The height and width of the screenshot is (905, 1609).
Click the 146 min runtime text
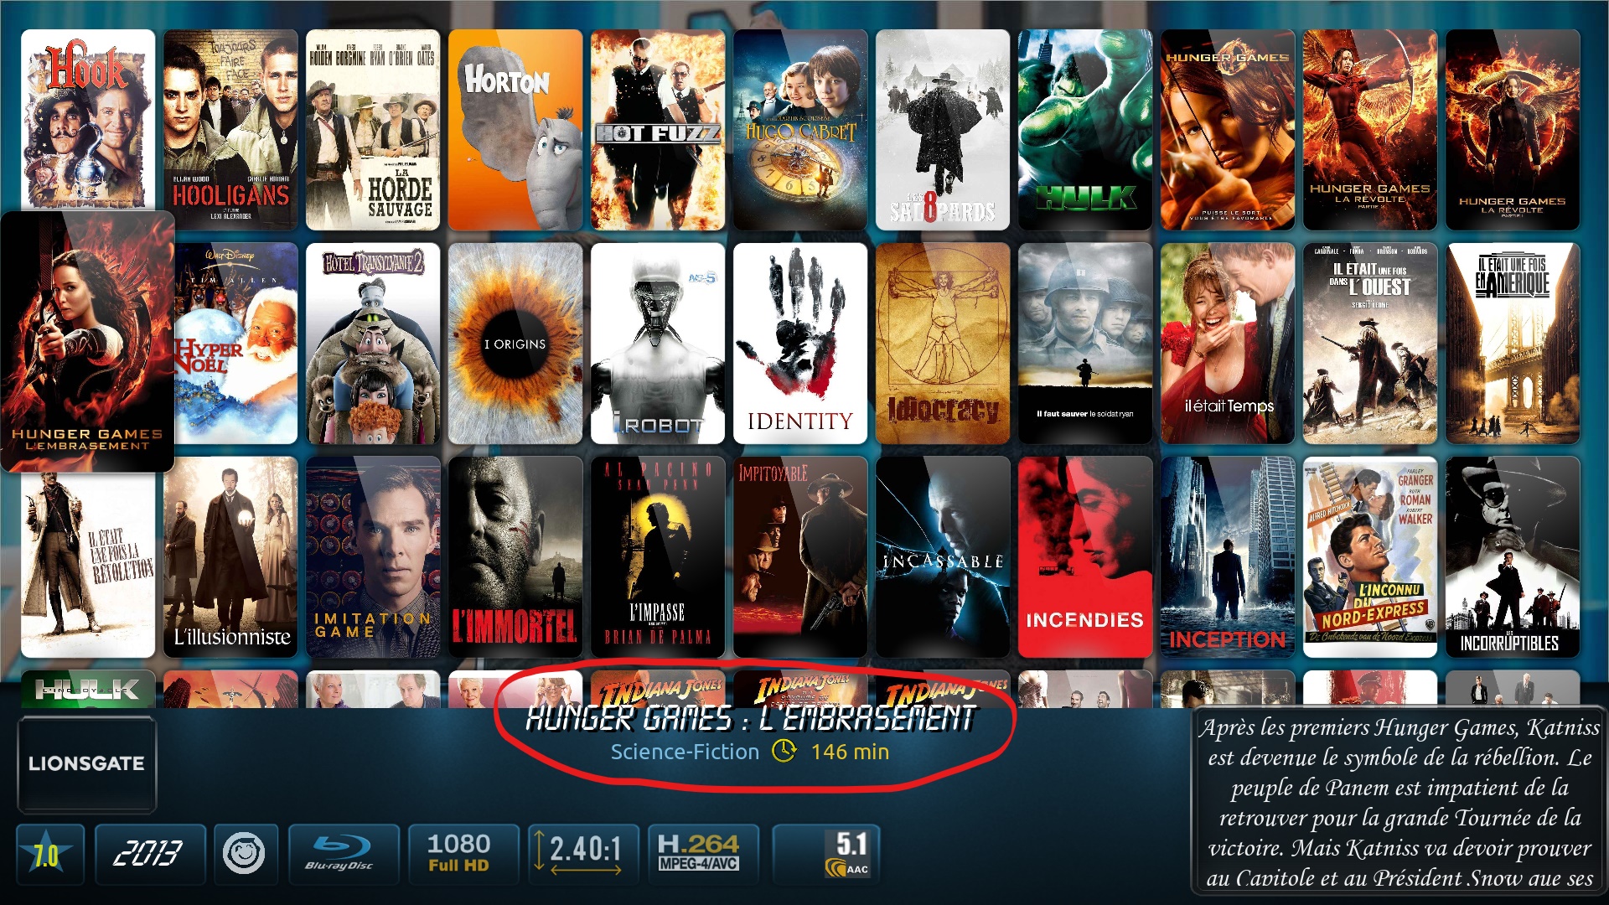click(x=850, y=752)
